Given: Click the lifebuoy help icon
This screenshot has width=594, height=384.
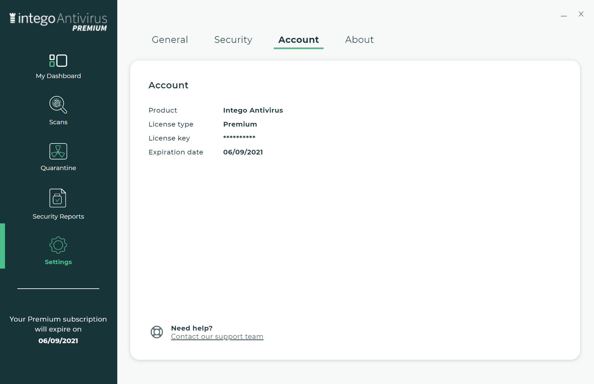Looking at the screenshot, I should click(157, 332).
